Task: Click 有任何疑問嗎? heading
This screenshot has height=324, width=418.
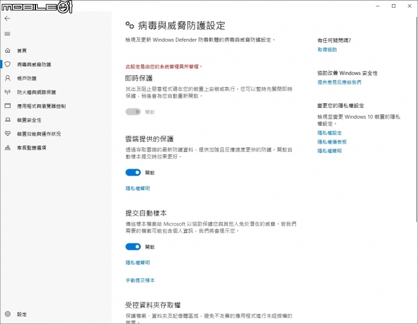Action: coord(334,41)
